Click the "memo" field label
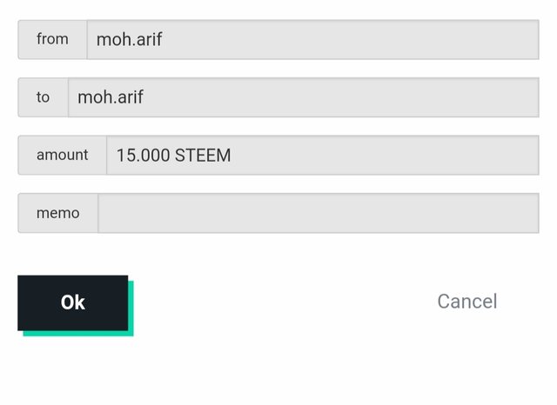Viewport: 557px width, 405px height. click(x=57, y=213)
